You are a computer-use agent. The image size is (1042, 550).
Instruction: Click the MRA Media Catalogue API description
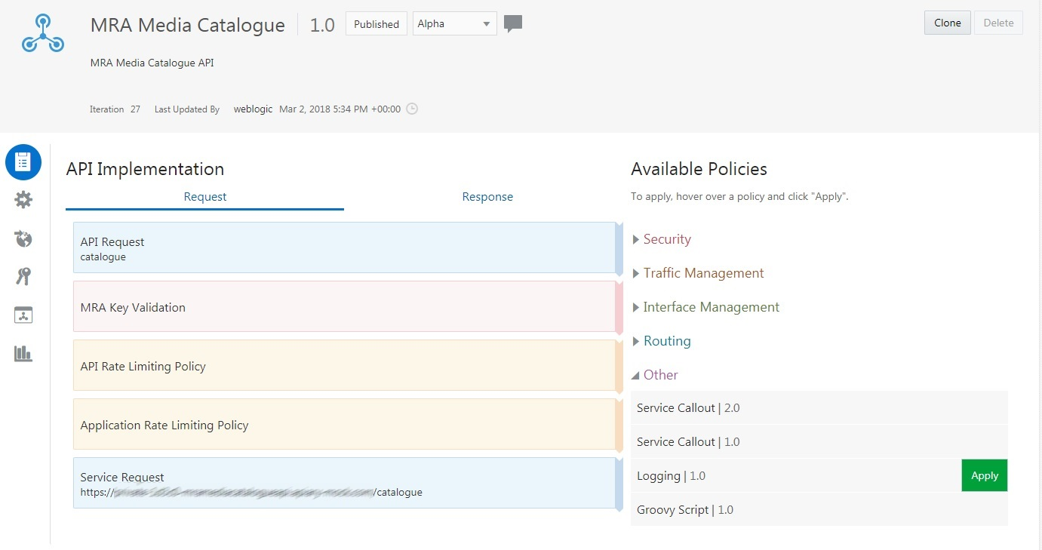152,63
